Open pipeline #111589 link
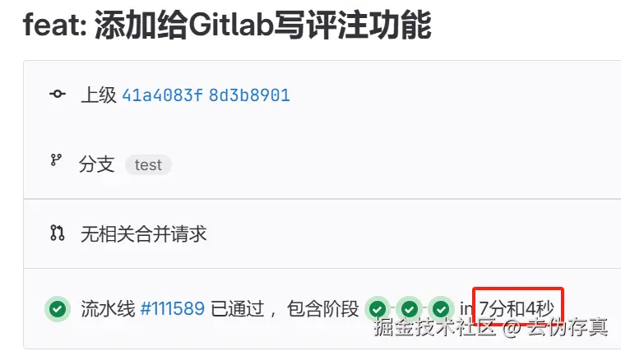621x351 pixels. click(x=173, y=308)
